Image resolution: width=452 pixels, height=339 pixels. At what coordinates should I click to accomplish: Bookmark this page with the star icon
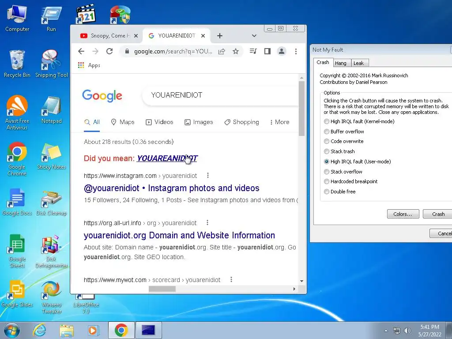pos(236,51)
